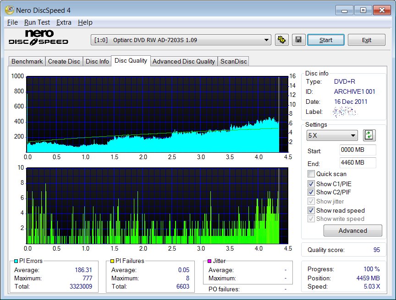Click the PI Errors graph area
Screen dimensions: 396x300
157,114
